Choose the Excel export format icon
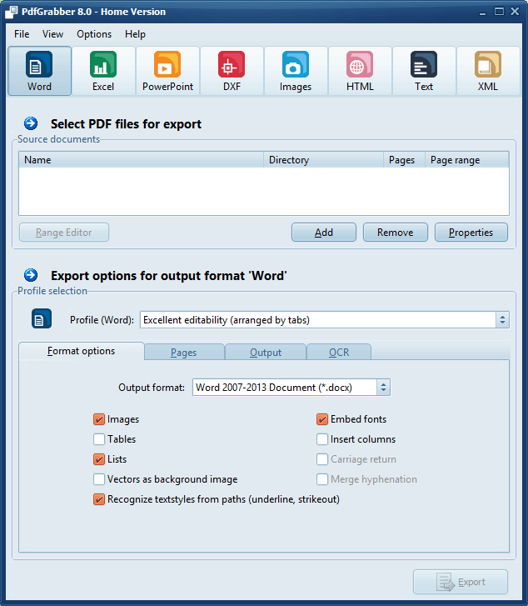Screen dimensions: 528x606 pos(103,71)
